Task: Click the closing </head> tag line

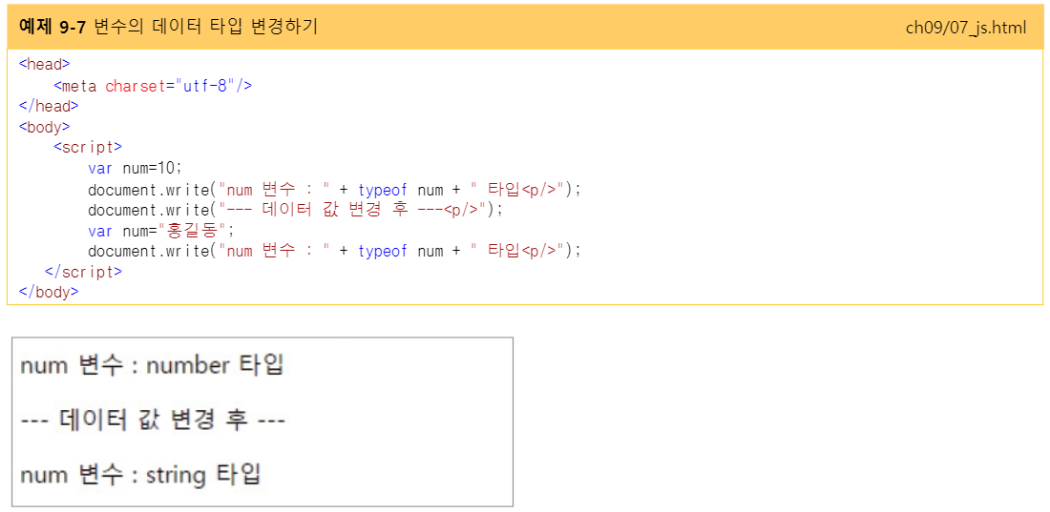Action: (49, 106)
